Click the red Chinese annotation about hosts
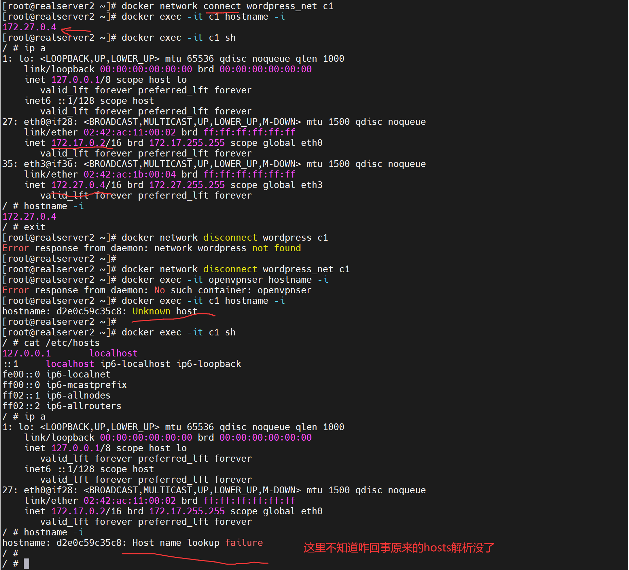629x570 pixels. click(399, 548)
